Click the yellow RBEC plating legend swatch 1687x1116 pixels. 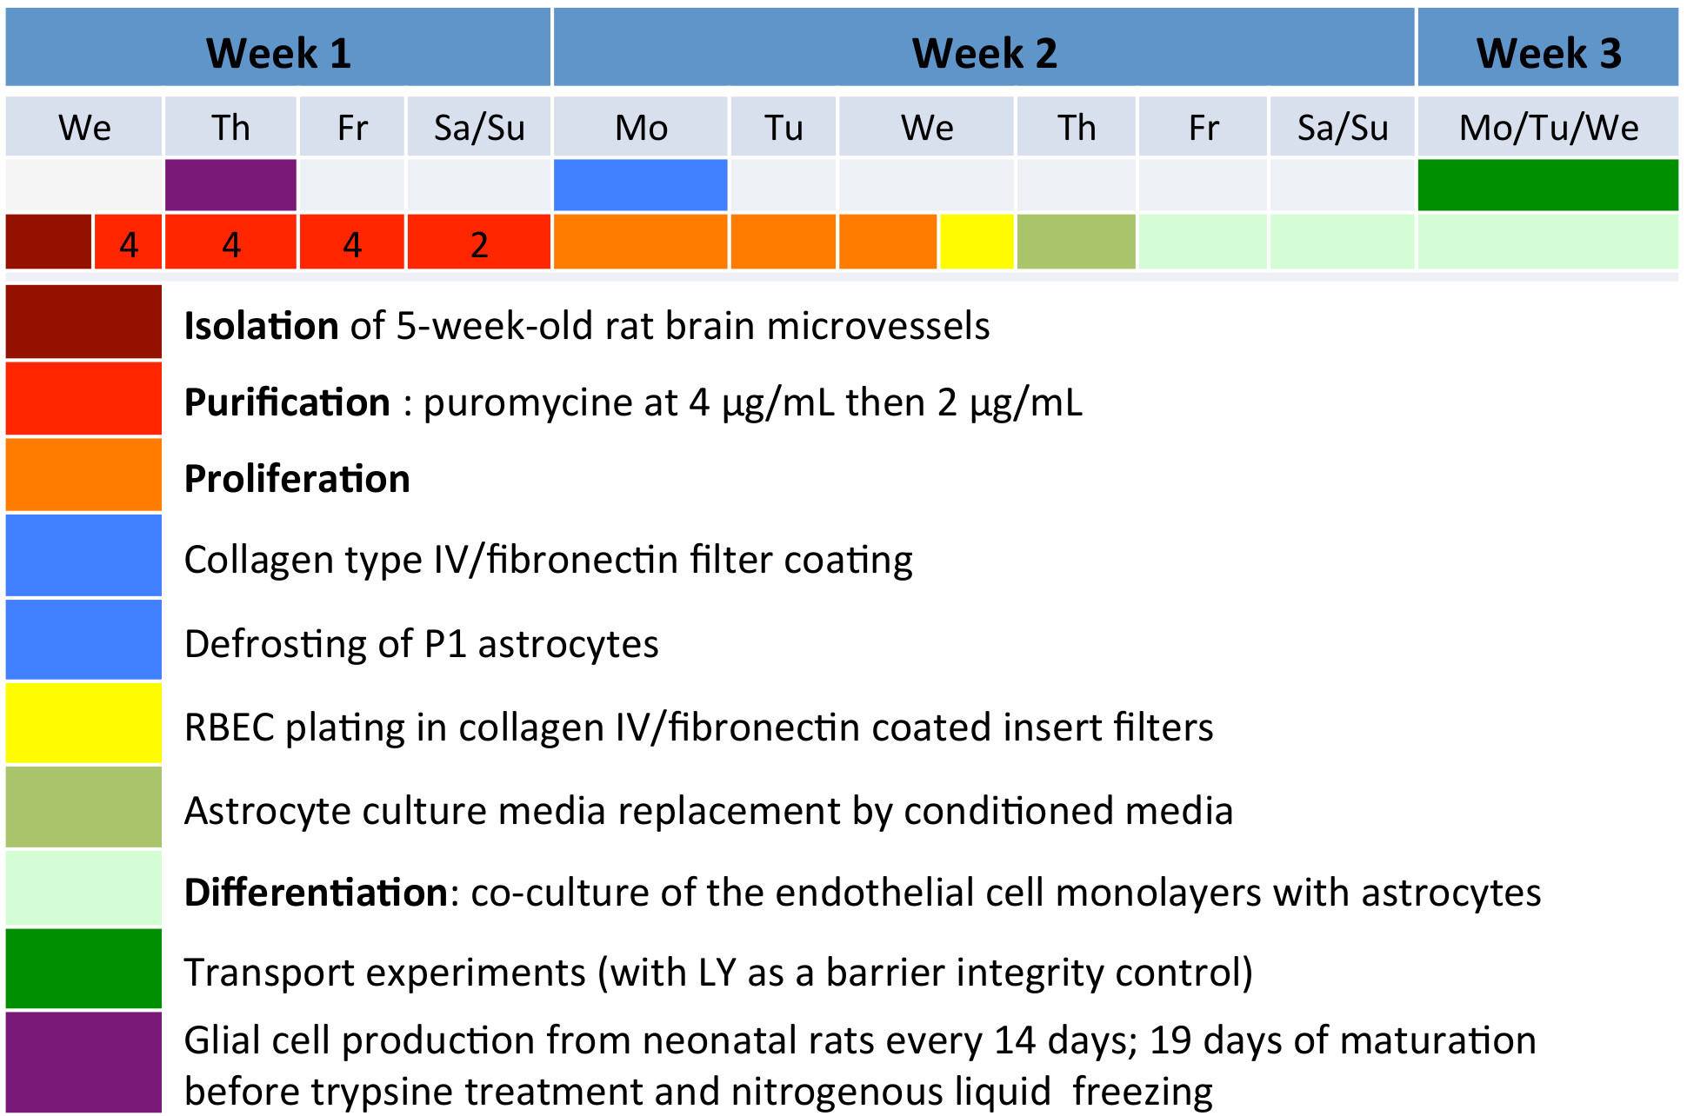[83, 724]
